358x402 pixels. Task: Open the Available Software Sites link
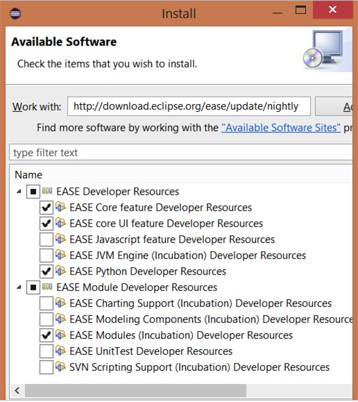281,128
